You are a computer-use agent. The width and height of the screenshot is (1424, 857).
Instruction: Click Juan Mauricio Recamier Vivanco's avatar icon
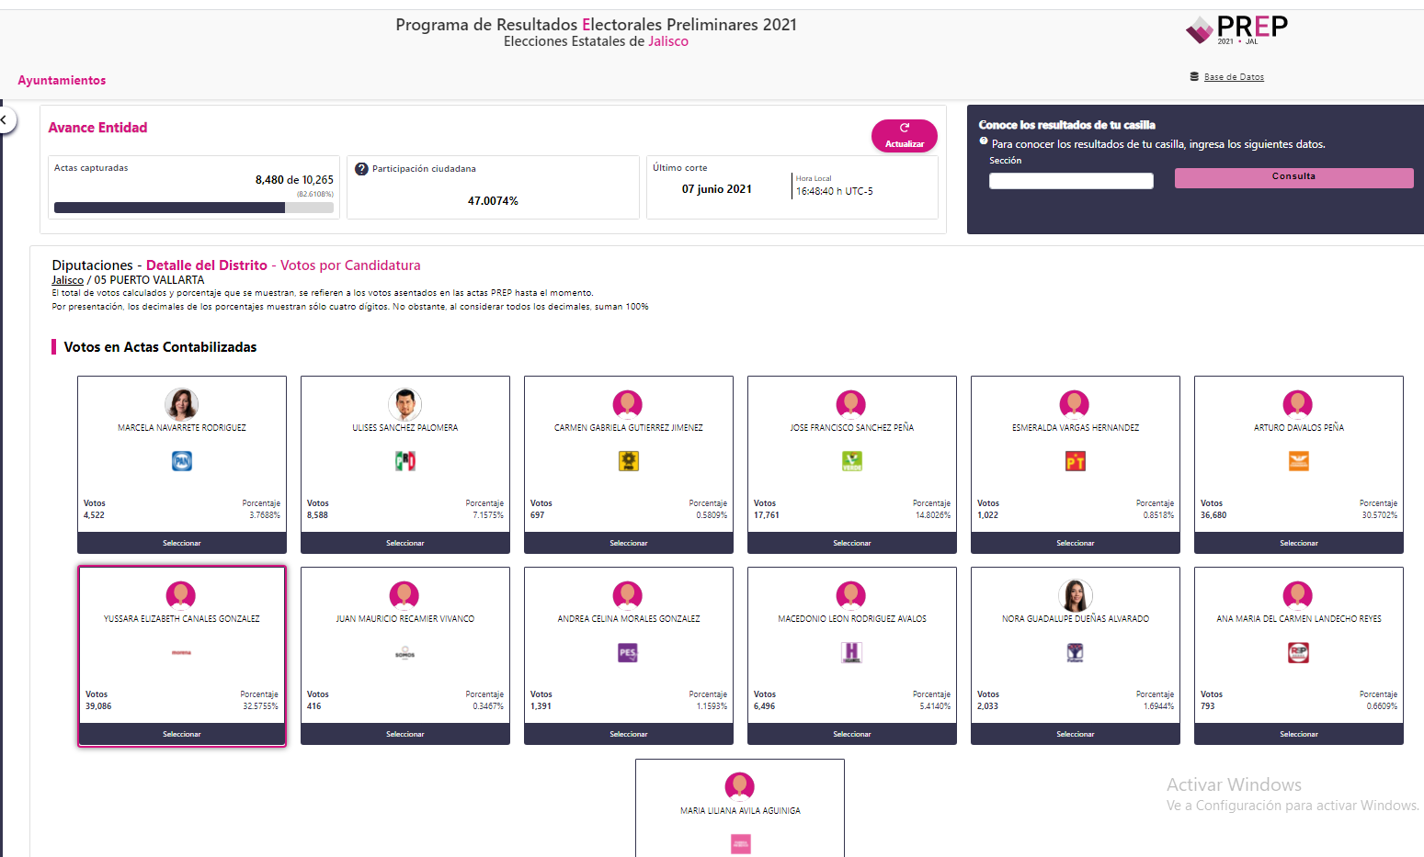[404, 595]
